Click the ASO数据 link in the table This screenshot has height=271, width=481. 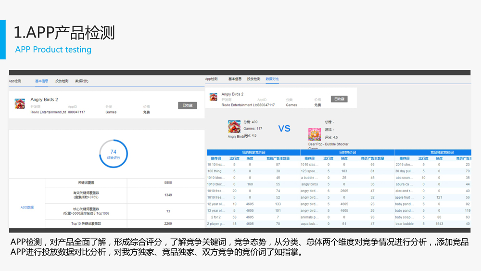27,207
